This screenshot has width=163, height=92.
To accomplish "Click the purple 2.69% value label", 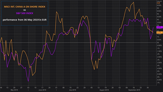I will (159, 27).
